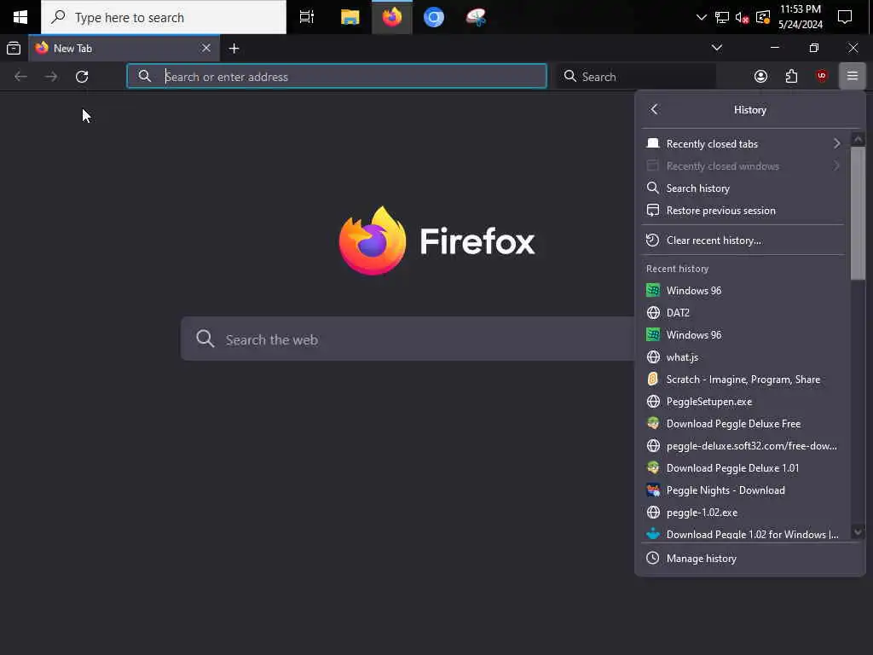Minimize the Firefox window

pos(774,48)
